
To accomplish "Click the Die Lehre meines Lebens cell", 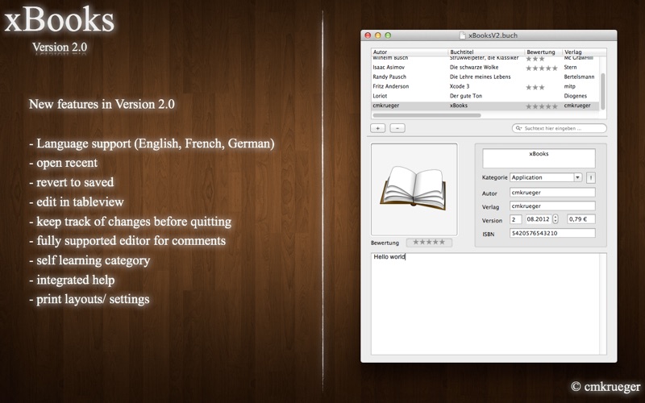I will click(x=480, y=77).
